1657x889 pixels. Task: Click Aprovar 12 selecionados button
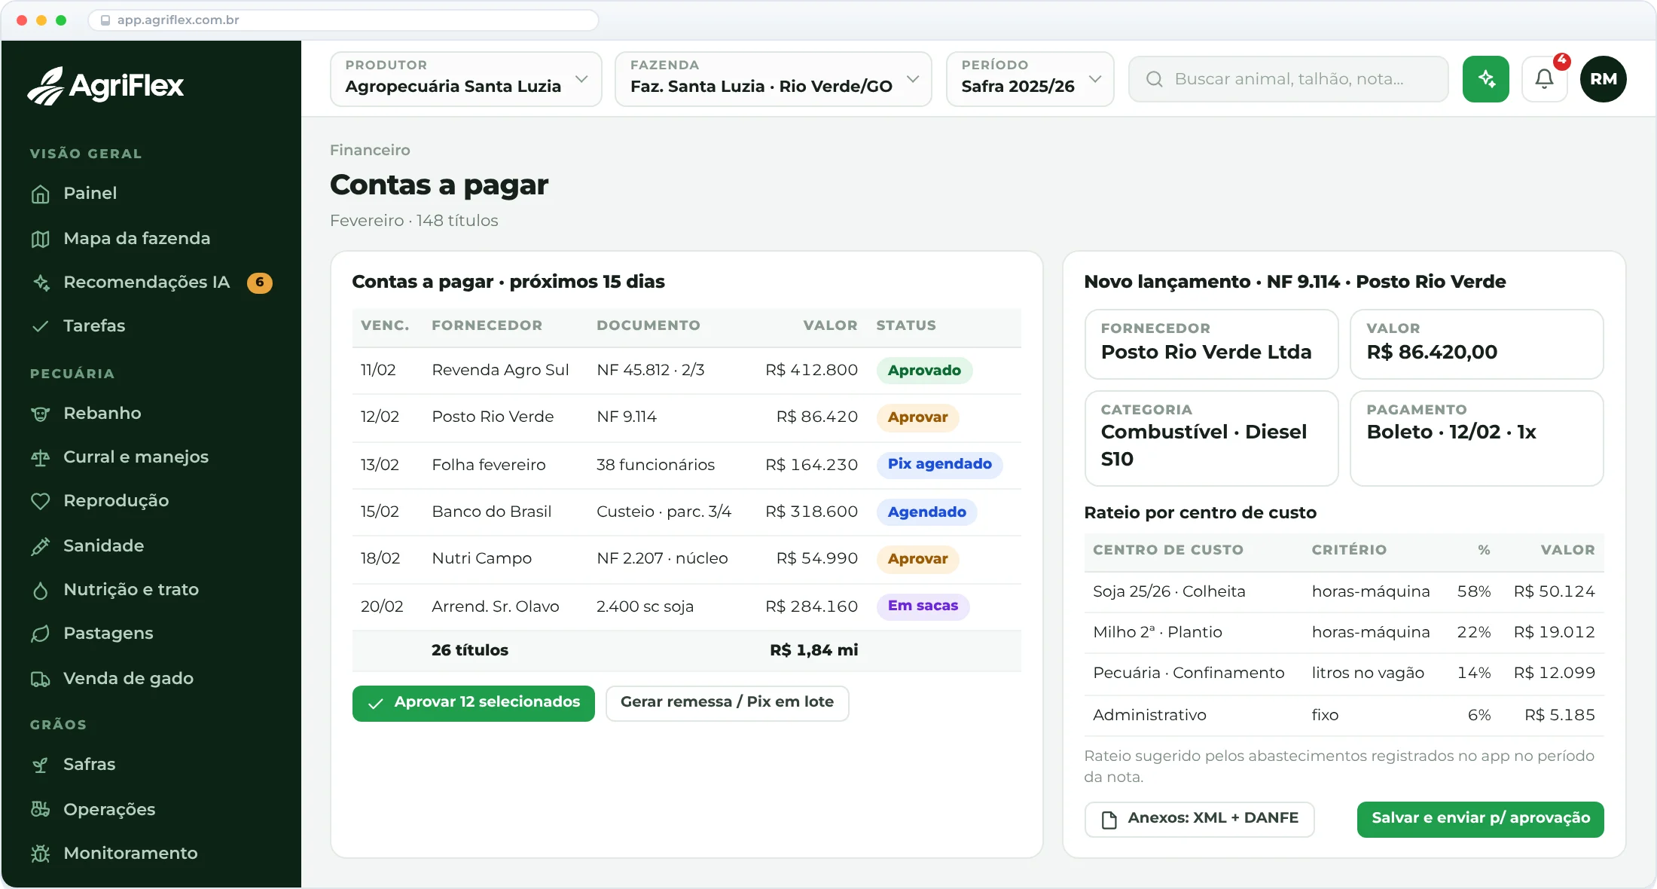pos(473,703)
